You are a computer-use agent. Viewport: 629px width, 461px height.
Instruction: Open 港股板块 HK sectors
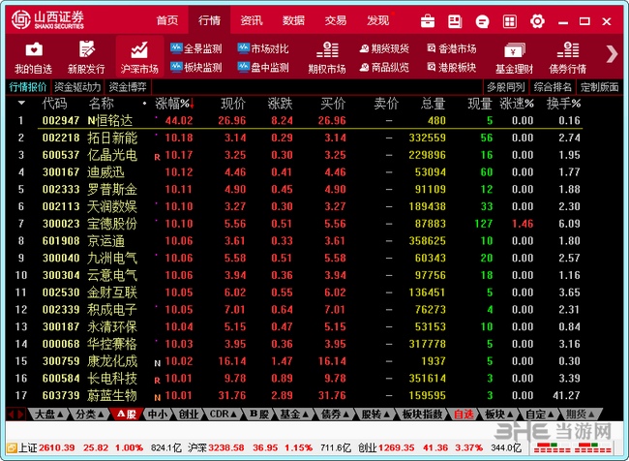click(x=451, y=67)
